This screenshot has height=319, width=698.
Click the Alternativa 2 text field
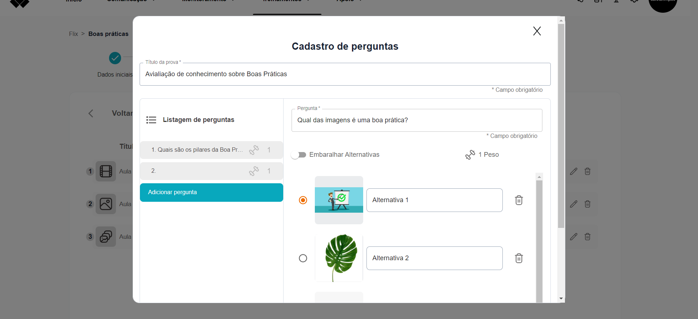tap(434, 258)
